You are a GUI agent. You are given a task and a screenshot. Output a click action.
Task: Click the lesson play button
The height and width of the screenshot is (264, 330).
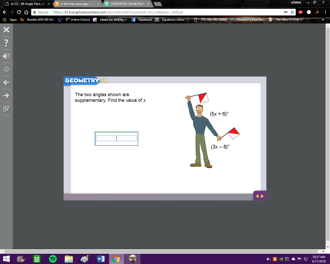[x=6, y=69]
